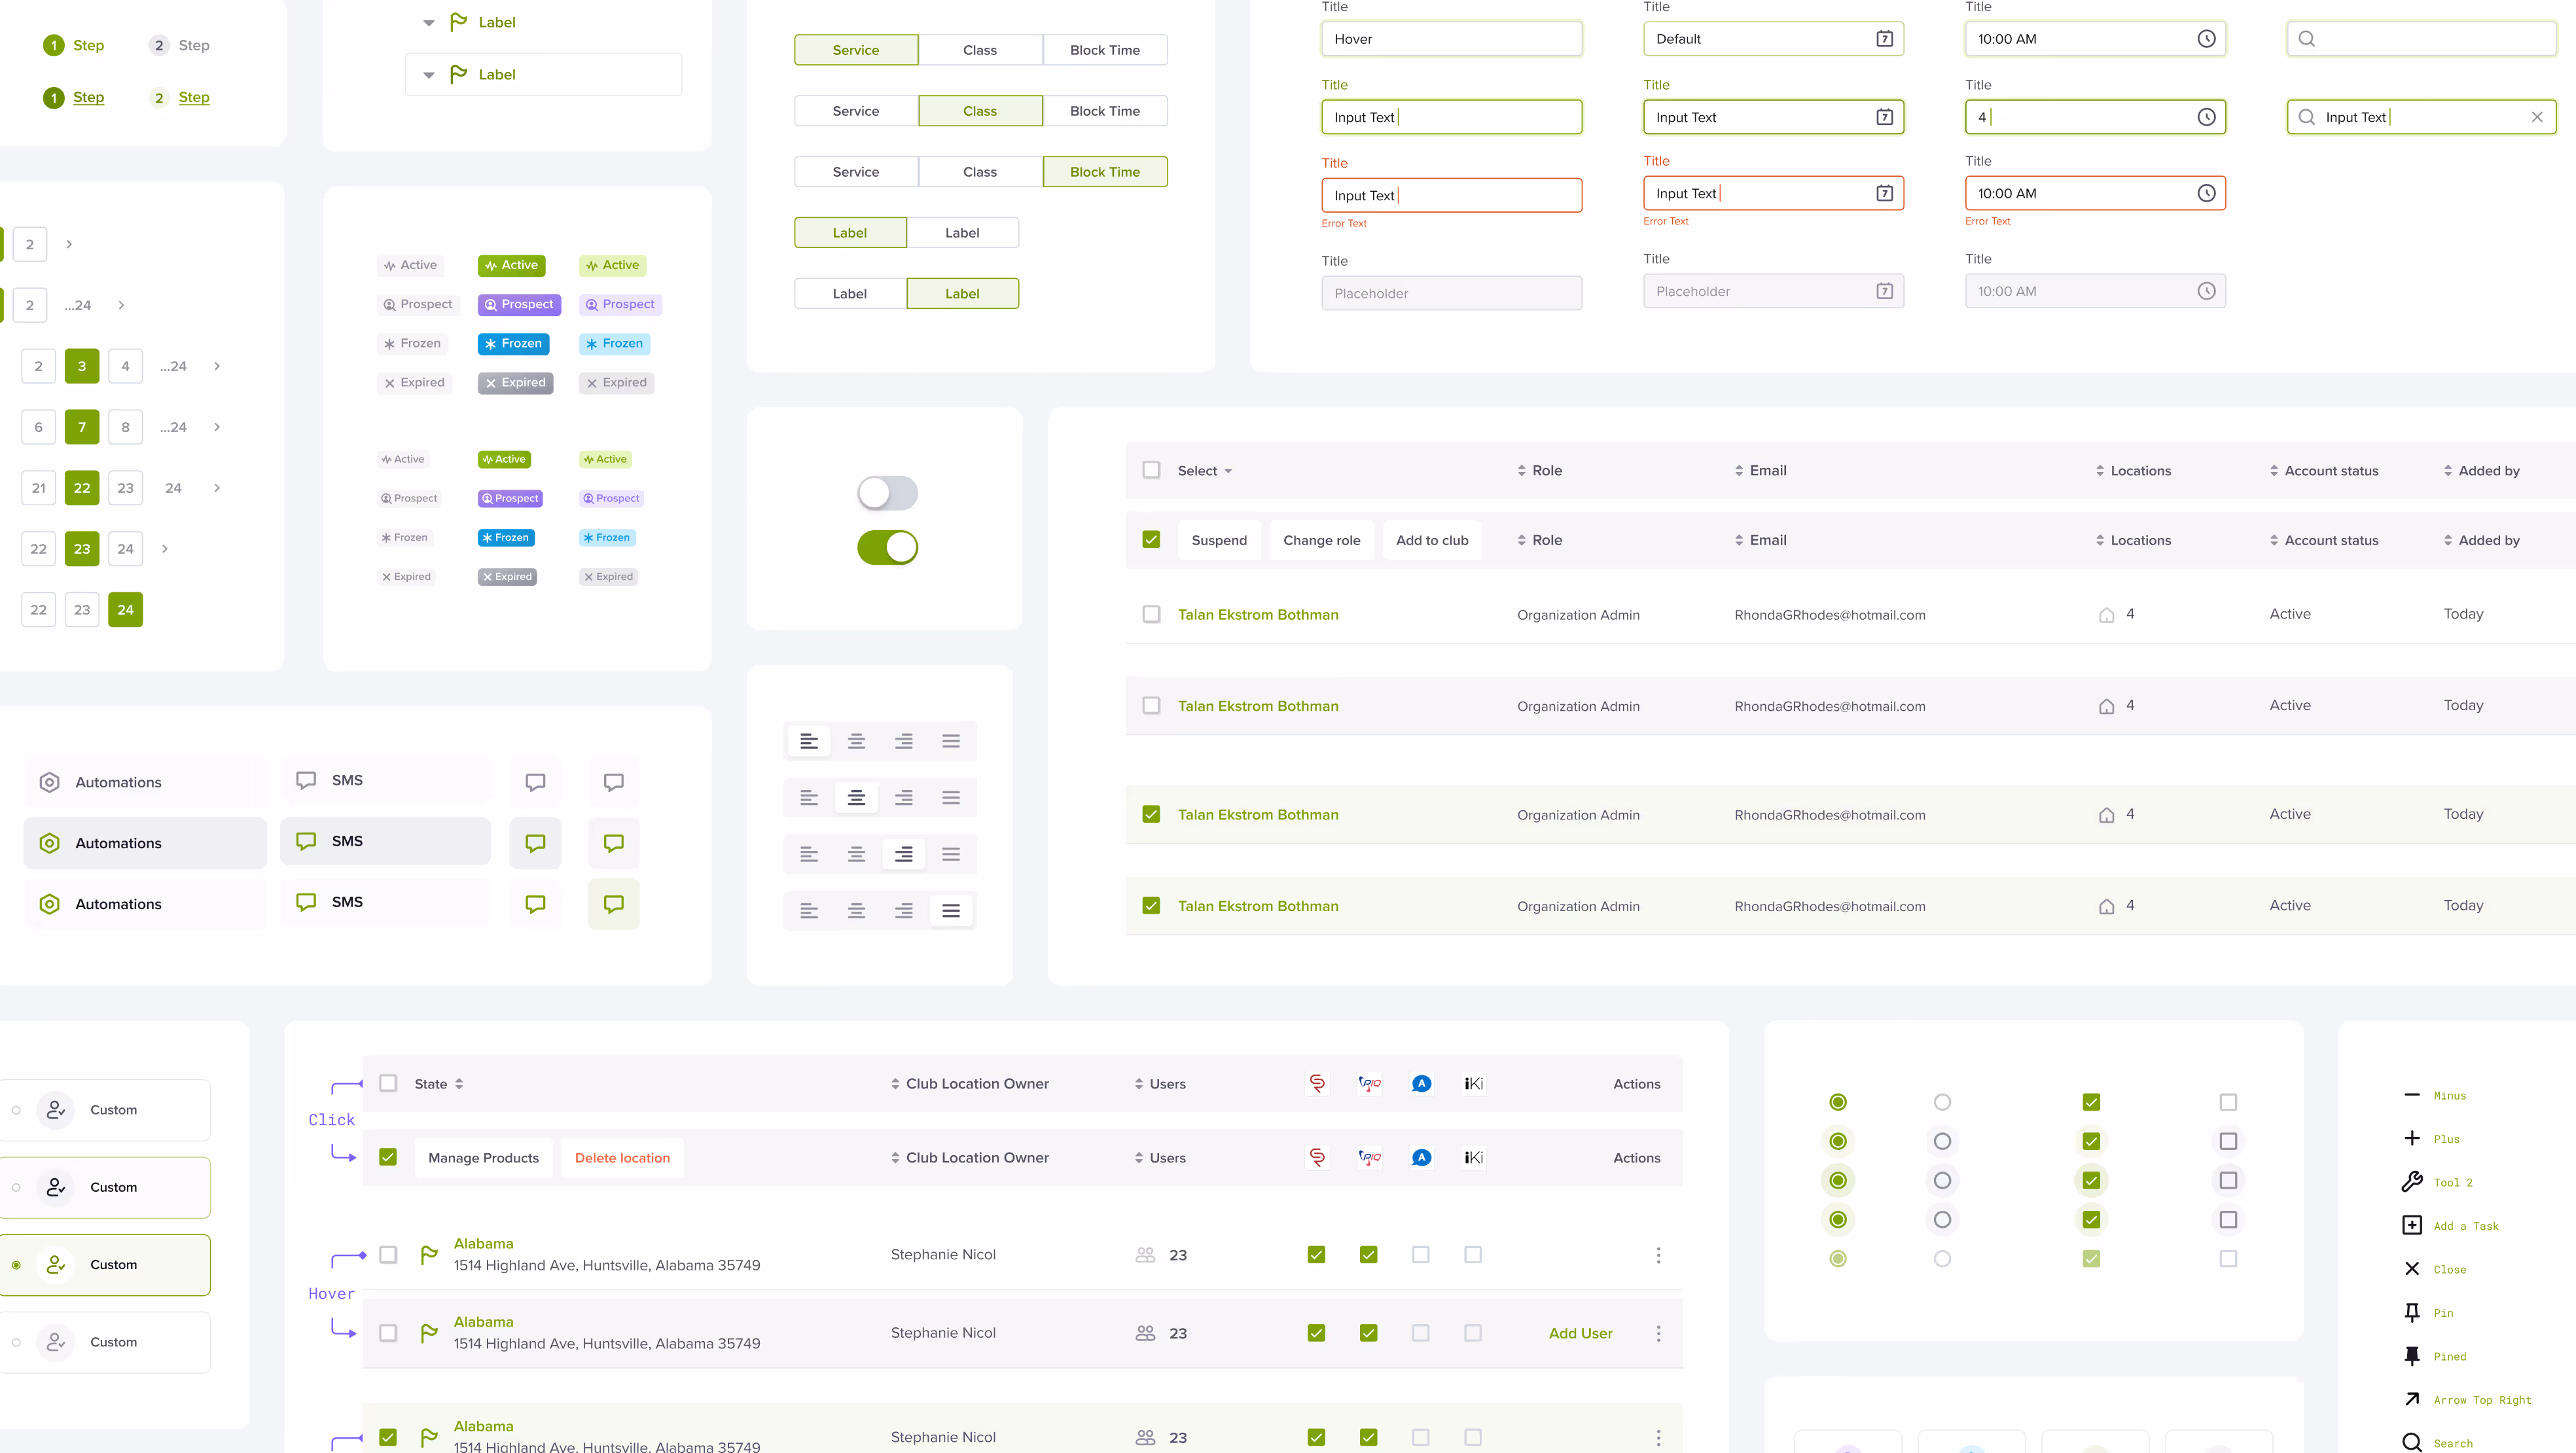Check the checkbox next to Select header
Image resolution: width=2576 pixels, height=1453 pixels.
[x=1151, y=470]
